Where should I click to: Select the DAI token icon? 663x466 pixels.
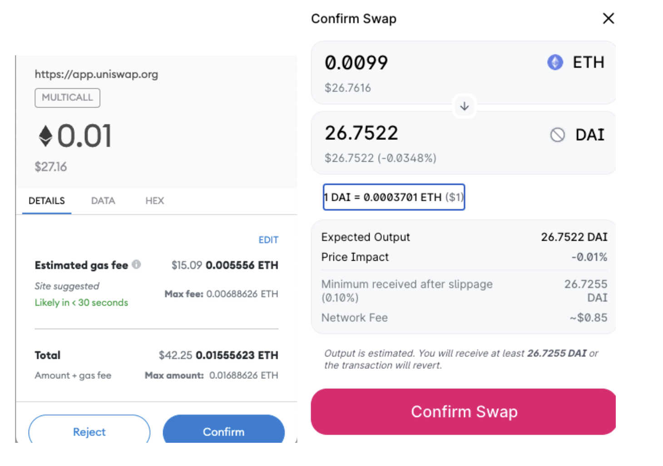tap(556, 134)
